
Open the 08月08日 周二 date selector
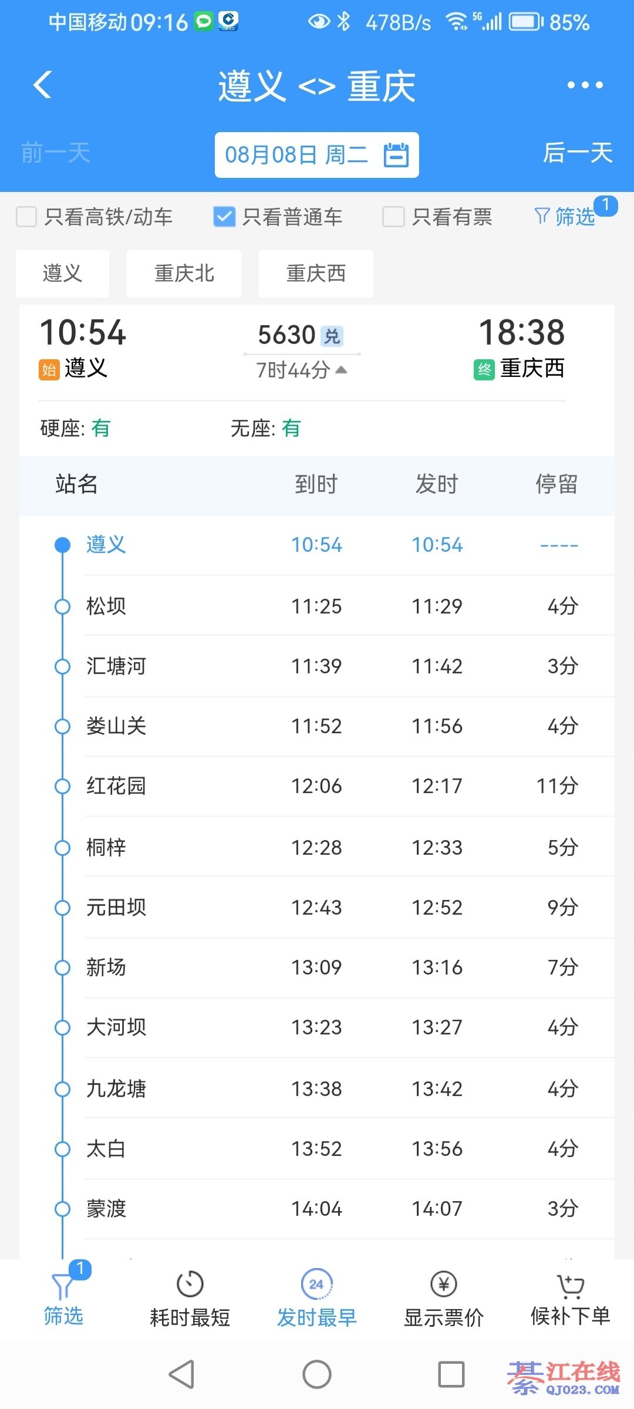point(296,155)
